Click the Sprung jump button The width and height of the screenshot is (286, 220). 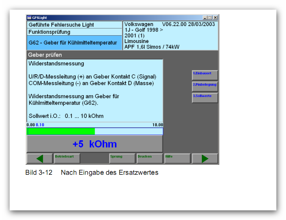point(122,158)
